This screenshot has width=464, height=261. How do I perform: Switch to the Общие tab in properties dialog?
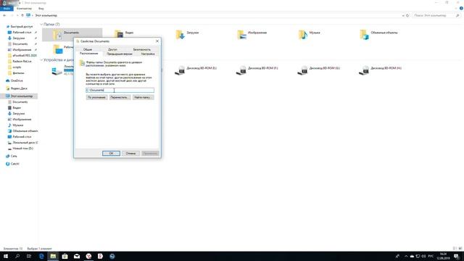(x=88, y=49)
